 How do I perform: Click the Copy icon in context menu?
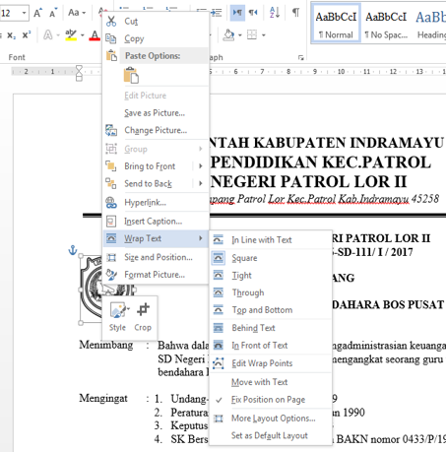(x=111, y=38)
